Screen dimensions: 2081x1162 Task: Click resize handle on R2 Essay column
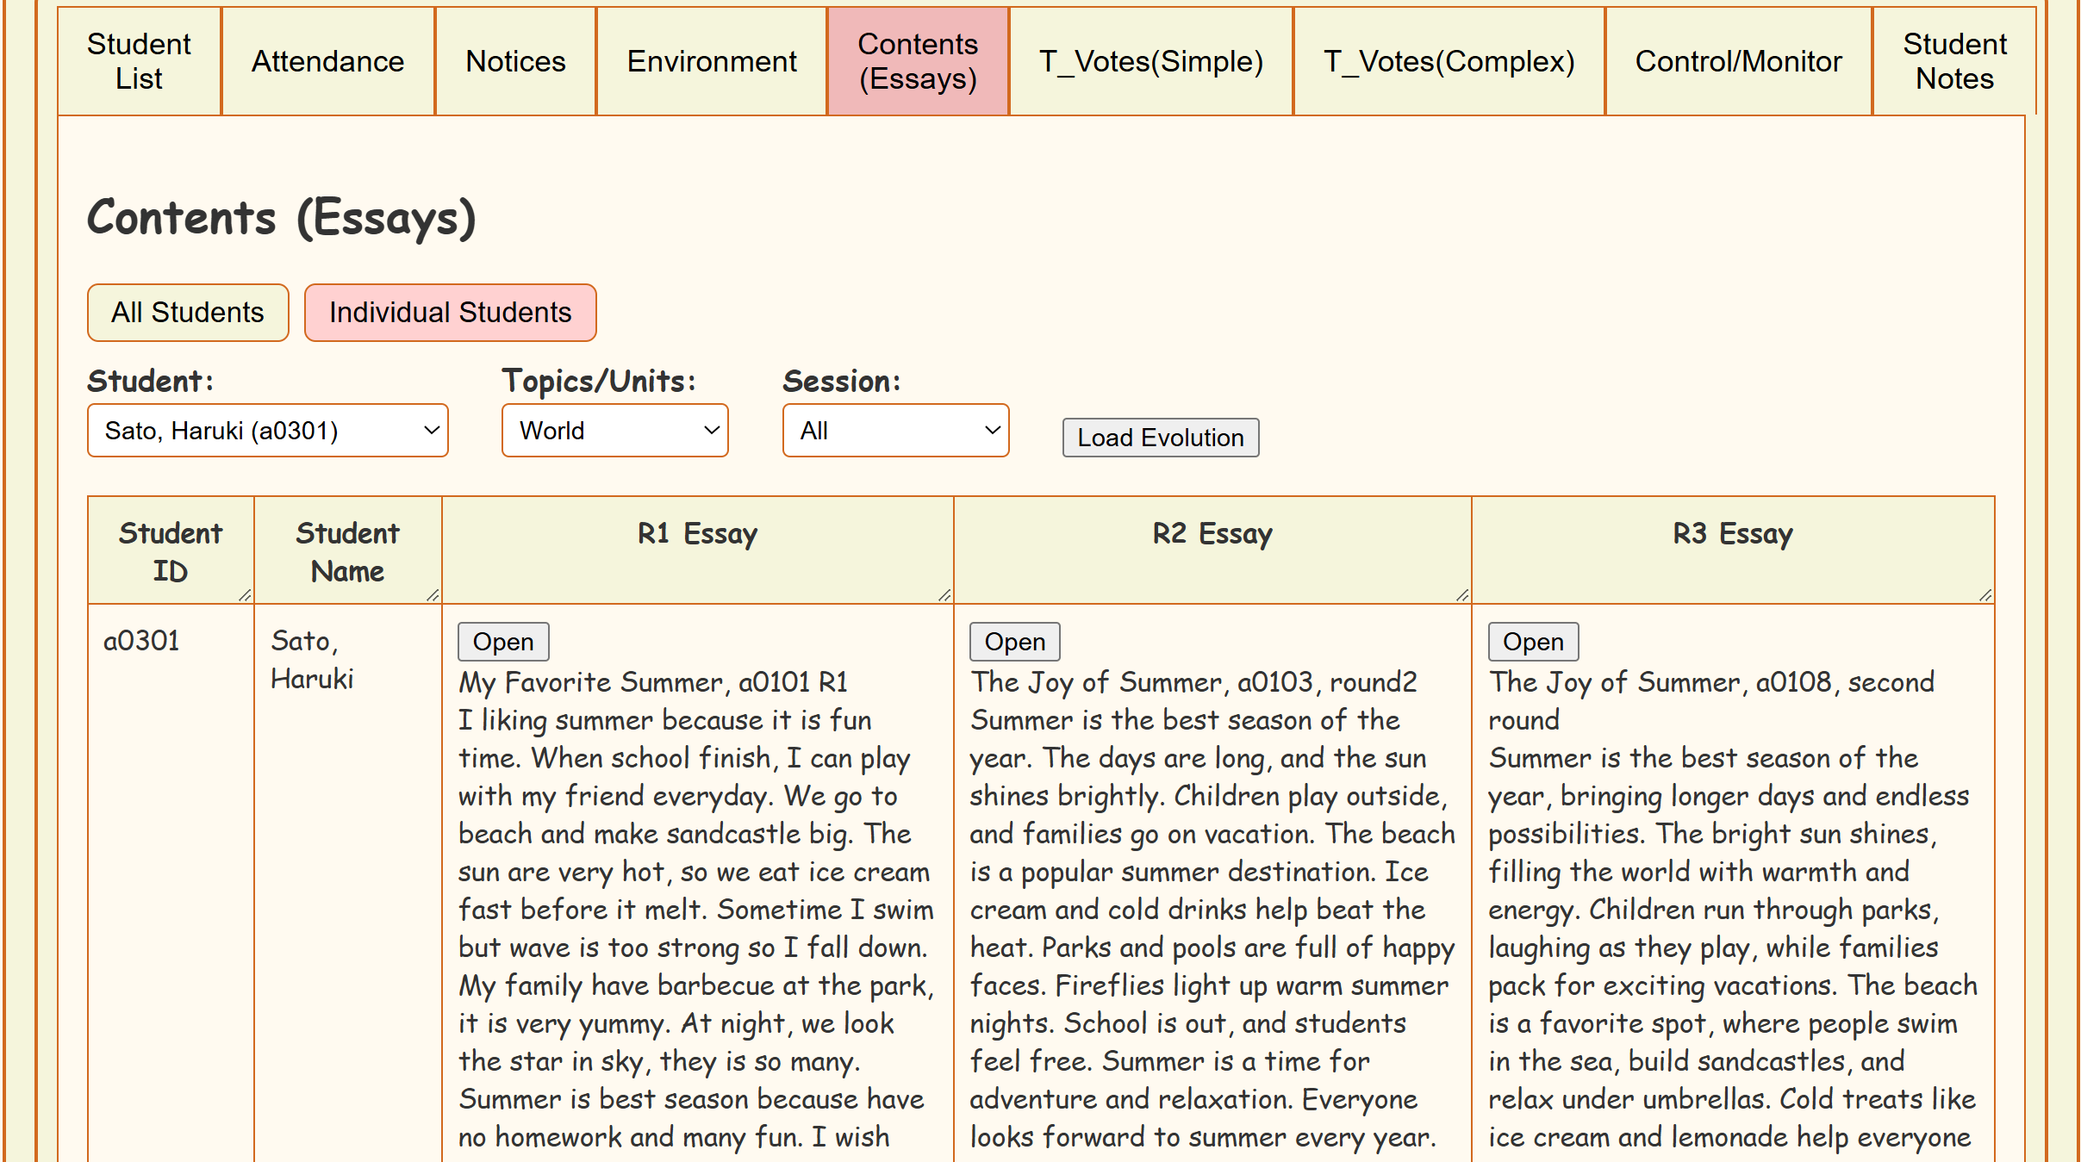click(x=1462, y=595)
